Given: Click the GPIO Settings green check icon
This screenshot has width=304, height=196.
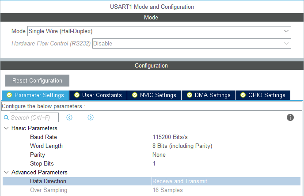Looking at the screenshot, I should click(x=243, y=95).
